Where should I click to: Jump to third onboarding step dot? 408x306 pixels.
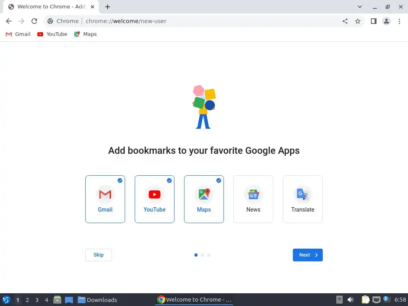[x=209, y=255]
